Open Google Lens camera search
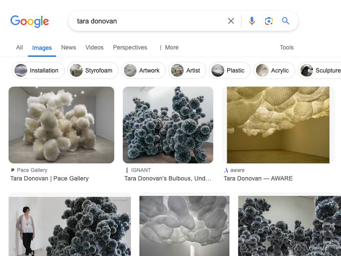Screen dimensions: 341x256 pyautogui.click(x=269, y=21)
